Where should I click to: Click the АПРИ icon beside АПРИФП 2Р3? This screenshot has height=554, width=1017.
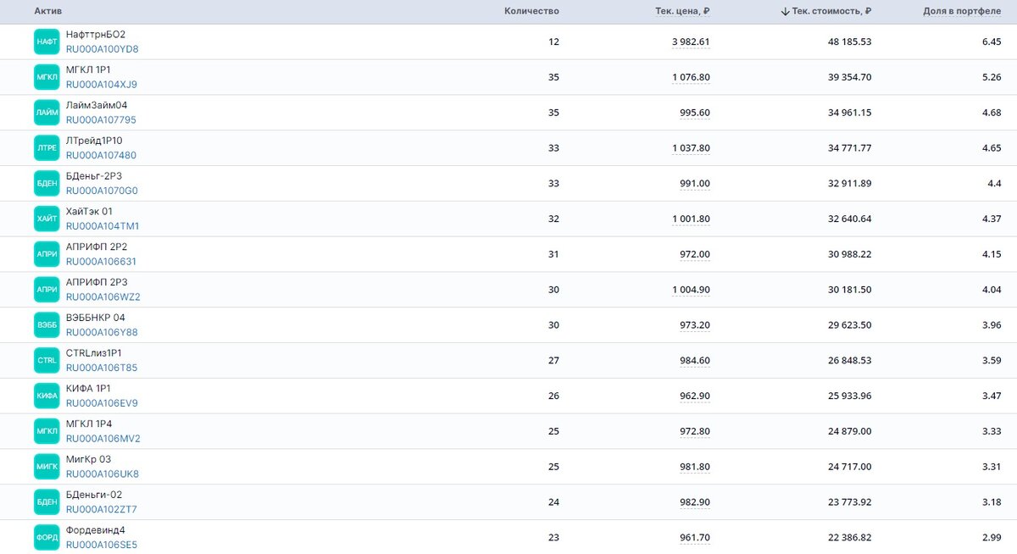(x=47, y=290)
